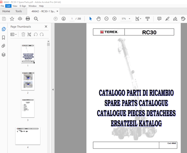Screen dimensions: 187x153
Task: Open the Sign document pen tool
Action: pos(175,19)
